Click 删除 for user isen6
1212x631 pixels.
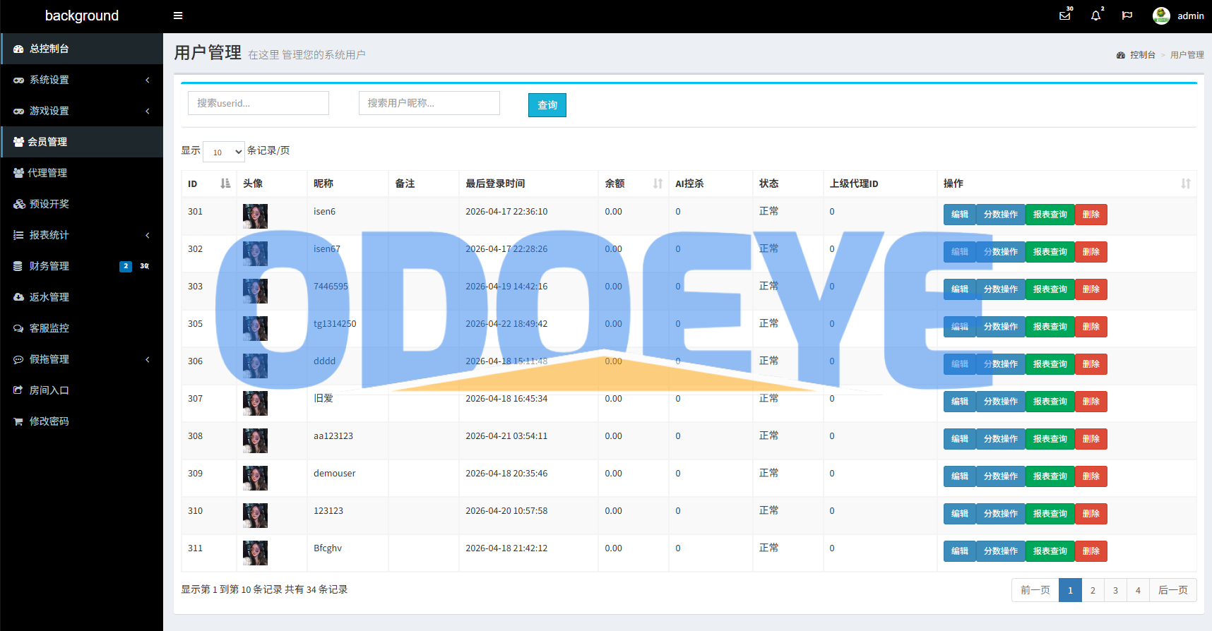click(x=1091, y=215)
